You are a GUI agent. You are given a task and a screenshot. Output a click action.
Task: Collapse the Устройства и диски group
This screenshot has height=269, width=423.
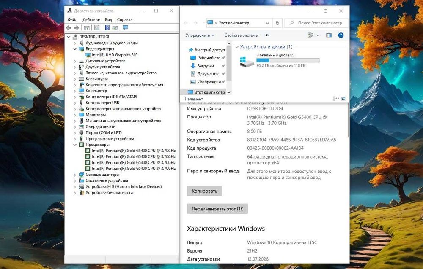click(x=237, y=47)
